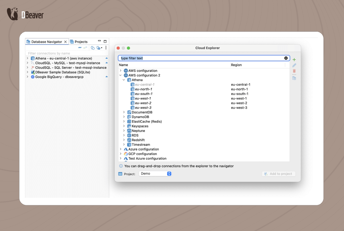The width and height of the screenshot is (344, 231).
Task: Minimize the Database Navigator panel
Action: (x=99, y=42)
